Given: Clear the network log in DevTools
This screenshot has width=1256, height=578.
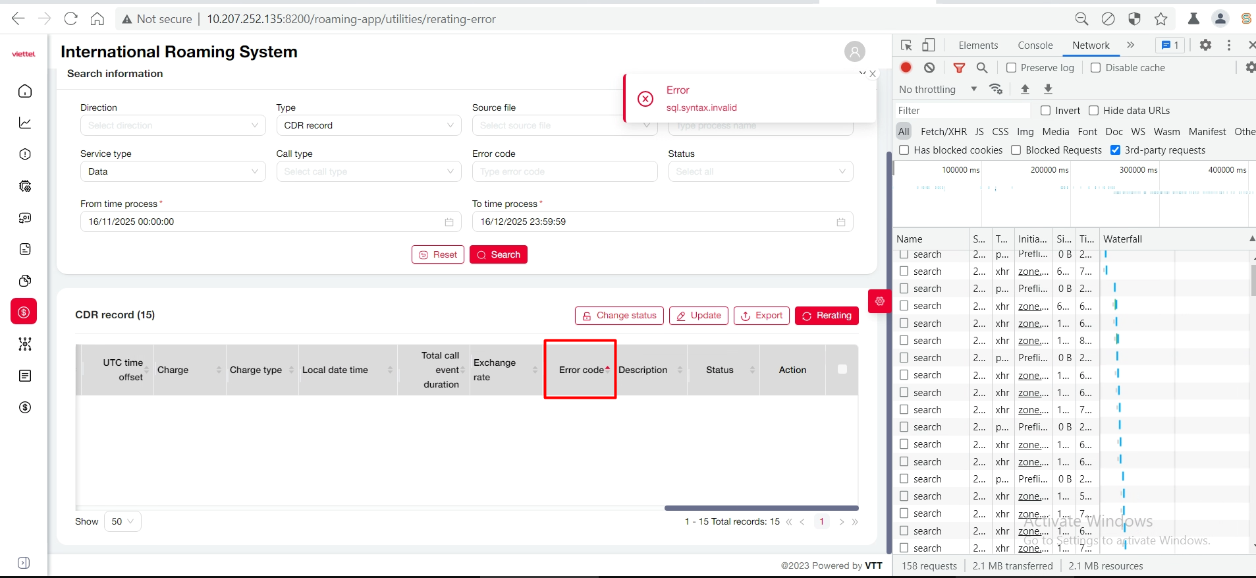Looking at the screenshot, I should 929,67.
